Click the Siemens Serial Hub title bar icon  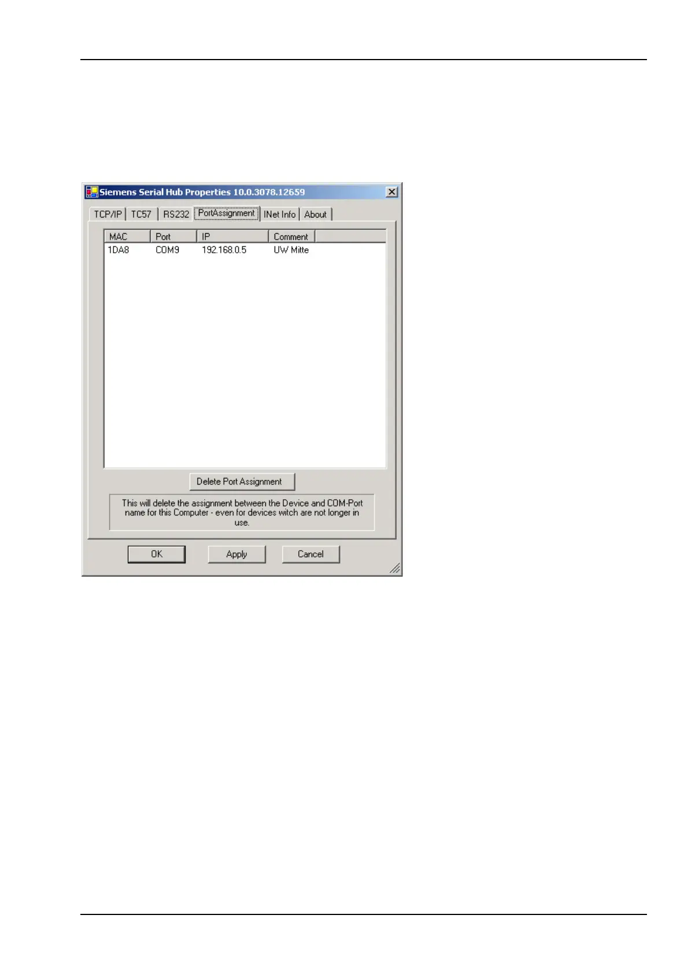click(92, 192)
